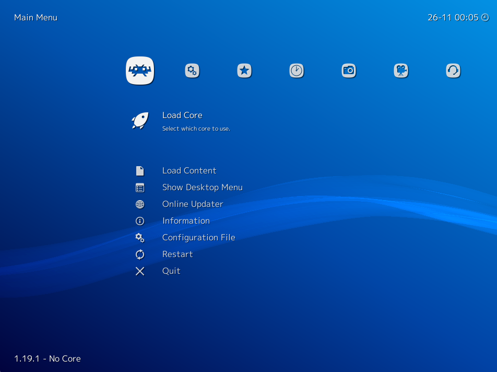Screen dimensions: 497x372
Task: Open the Configuration File entry
Action: tap(199, 238)
